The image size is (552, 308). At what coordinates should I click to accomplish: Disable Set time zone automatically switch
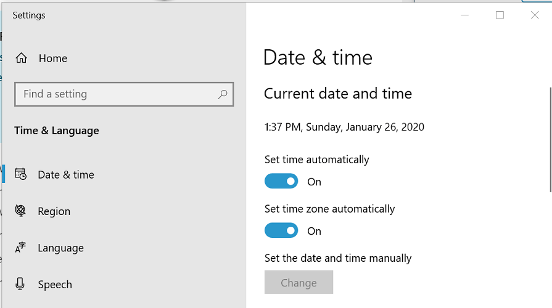[x=281, y=230]
